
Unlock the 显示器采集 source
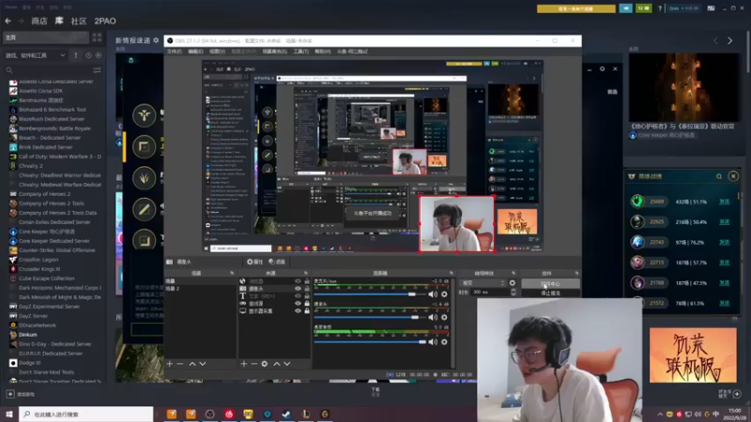tap(307, 311)
